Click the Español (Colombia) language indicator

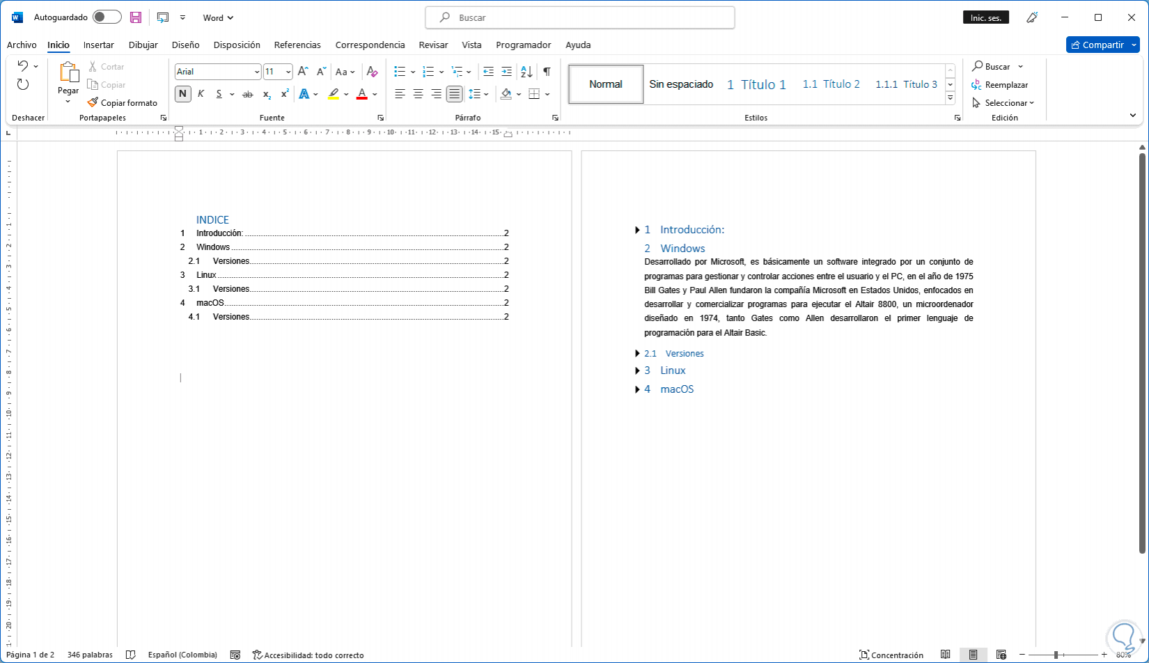(x=182, y=655)
